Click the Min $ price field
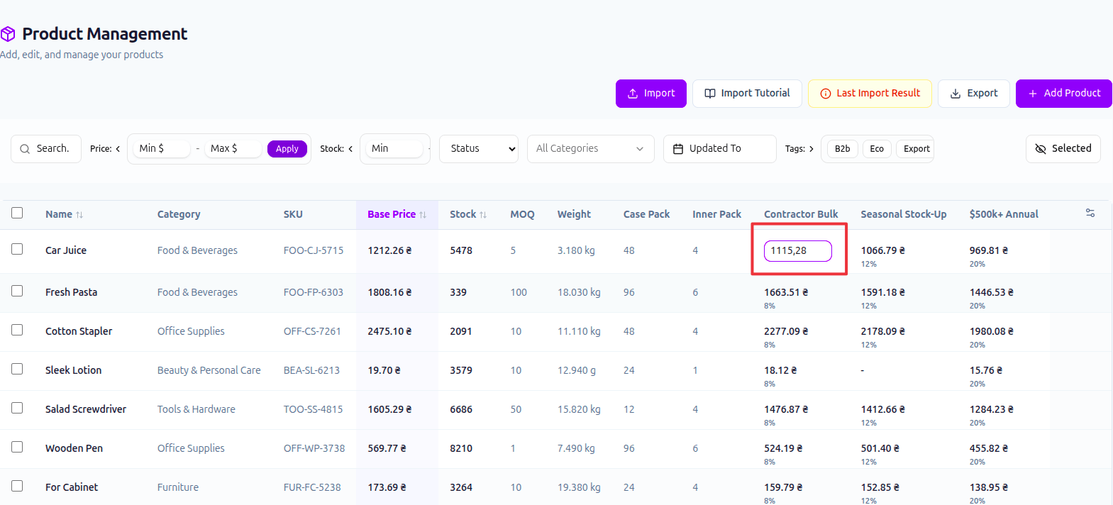1113x505 pixels. (x=162, y=149)
